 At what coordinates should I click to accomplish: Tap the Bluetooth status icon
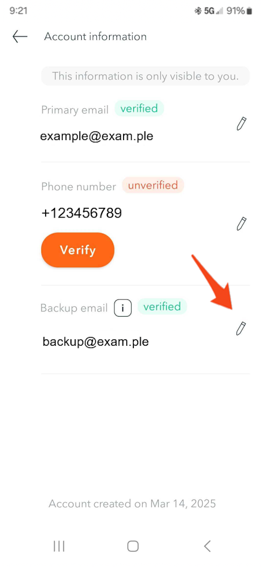[x=198, y=11]
